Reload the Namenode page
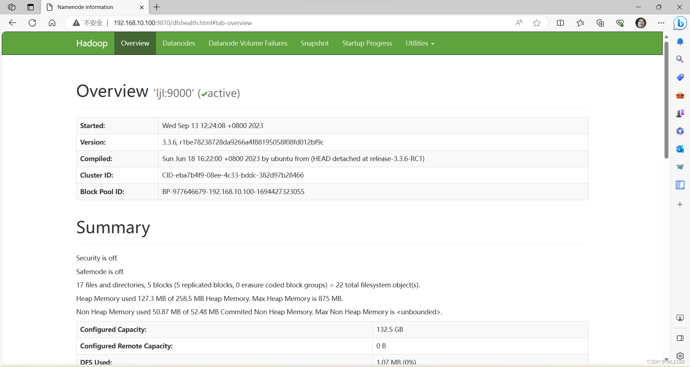The width and height of the screenshot is (690, 367). click(x=32, y=23)
